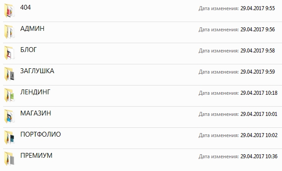
Task: Select the БЛОГ folder icon
Action: pos(9,53)
